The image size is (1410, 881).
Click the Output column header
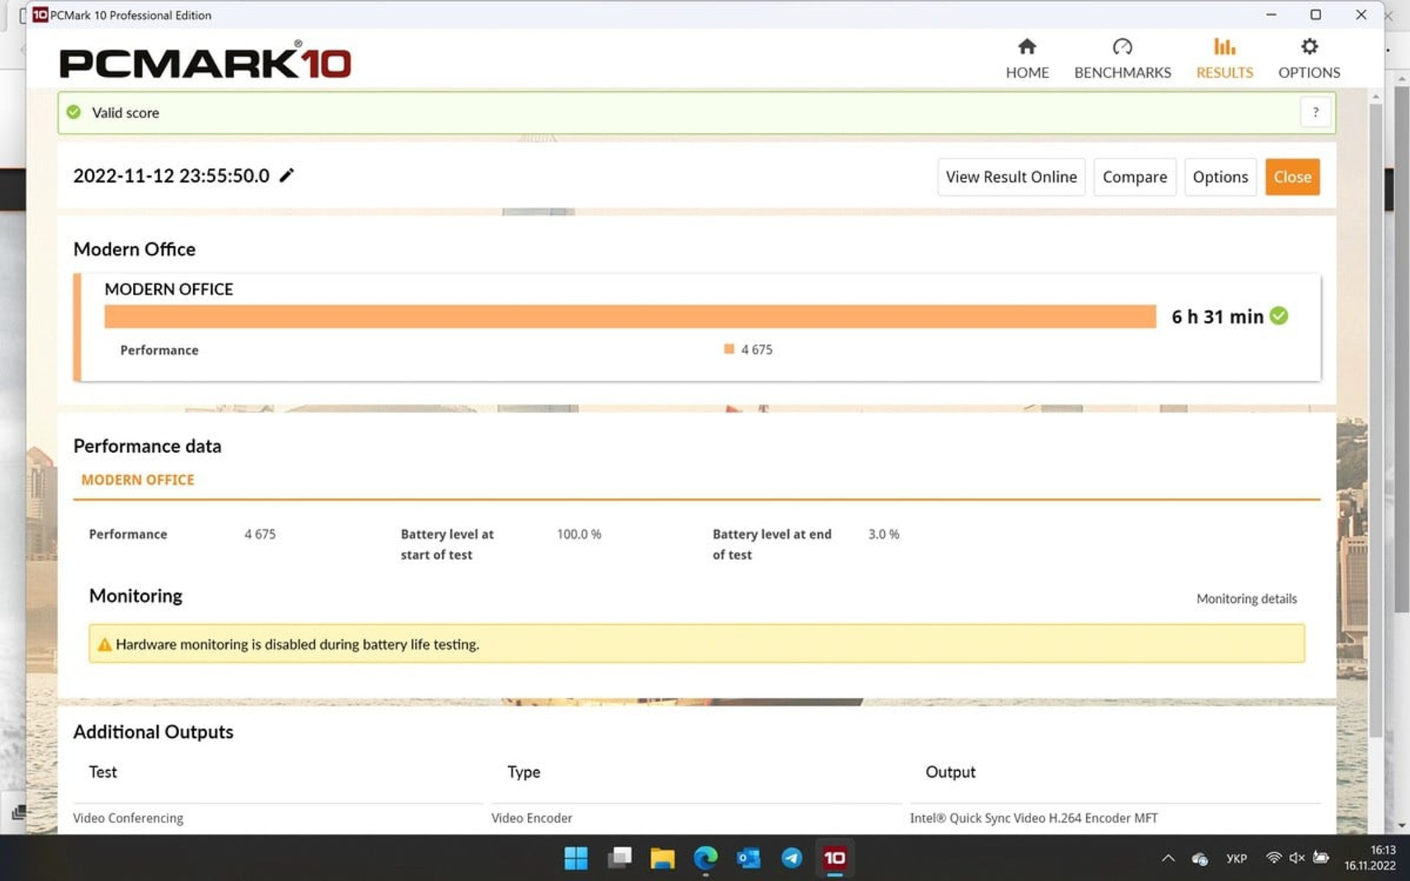coord(950,772)
